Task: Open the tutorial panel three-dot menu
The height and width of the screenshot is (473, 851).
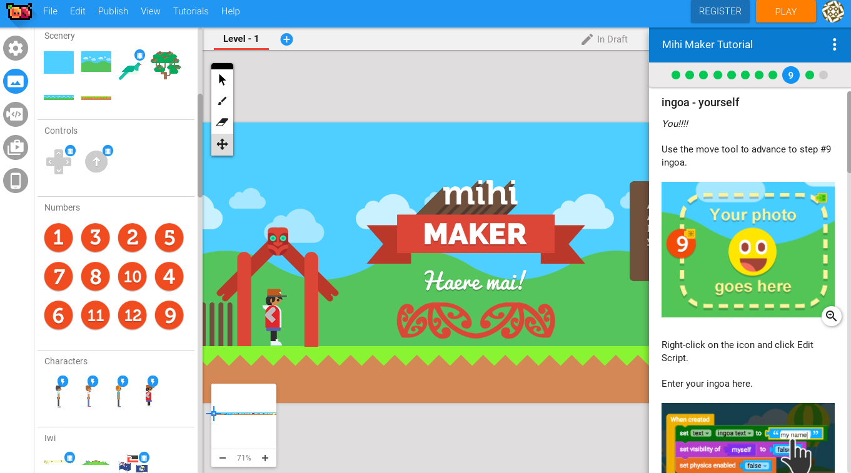Action: click(834, 44)
